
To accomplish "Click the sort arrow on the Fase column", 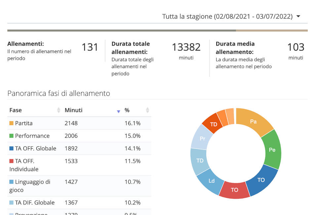I will click(59, 110).
